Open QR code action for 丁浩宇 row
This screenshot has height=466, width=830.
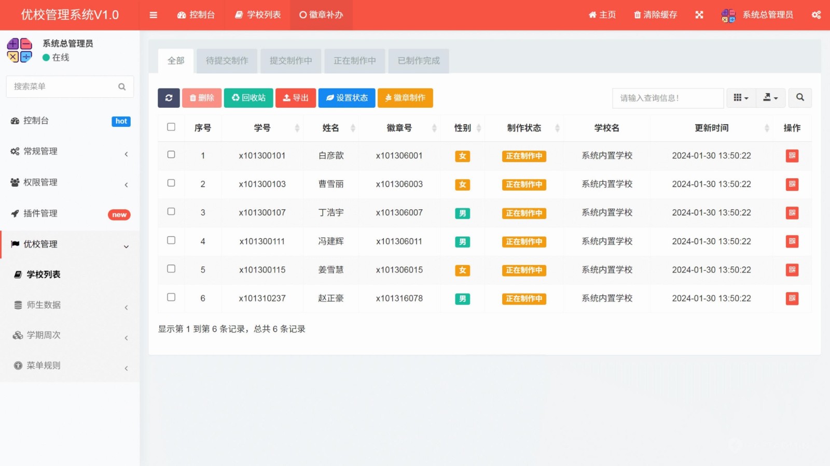(792, 213)
